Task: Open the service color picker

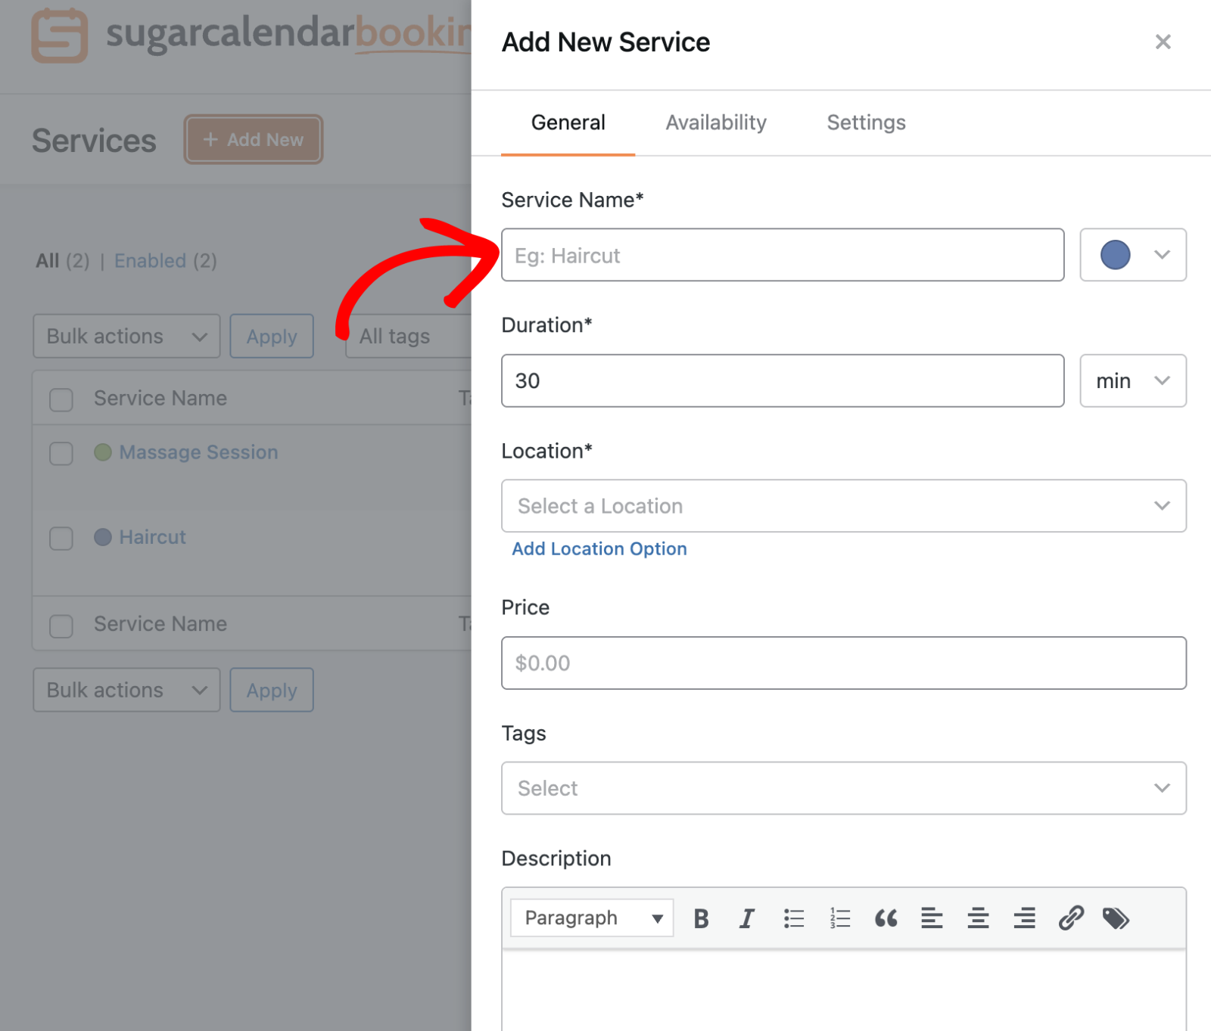Action: tap(1133, 255)
